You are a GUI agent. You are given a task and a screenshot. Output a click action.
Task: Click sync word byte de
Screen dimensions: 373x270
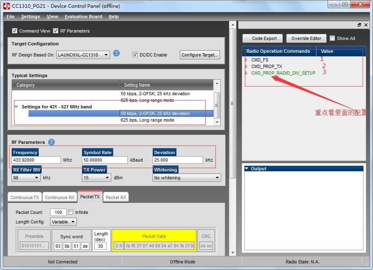tap(85, 246)
